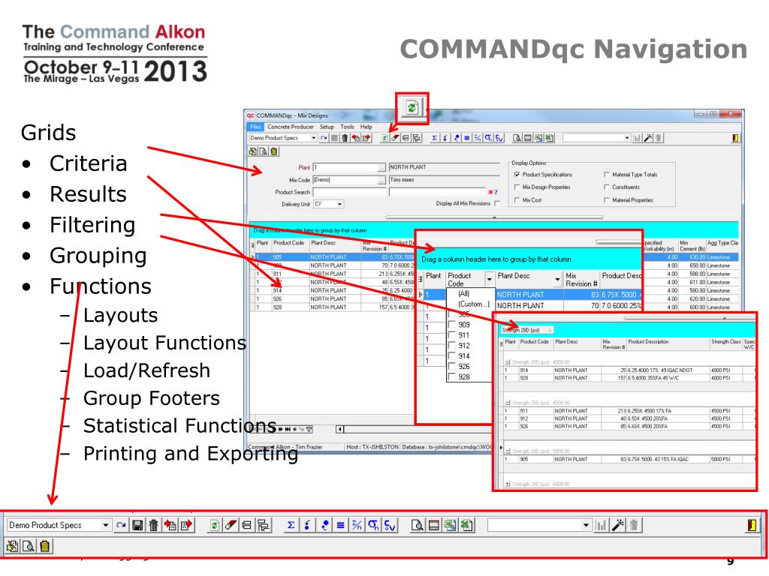Click the green Load/Refresh icon in enlarged bottom toolbar
This screenshot has width=769, height=576.
[x=214, y=525]
